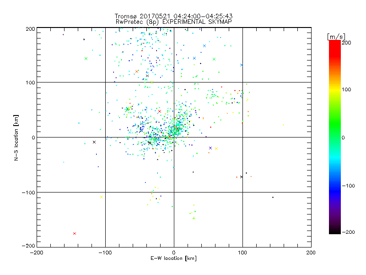Select the green X marker in the upper-left area

tap(86, 59)
